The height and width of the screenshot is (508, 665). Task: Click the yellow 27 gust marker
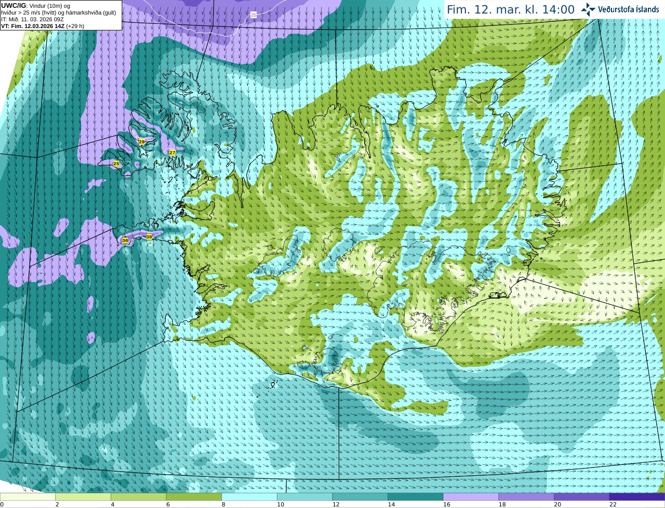[x=172, y=153]
